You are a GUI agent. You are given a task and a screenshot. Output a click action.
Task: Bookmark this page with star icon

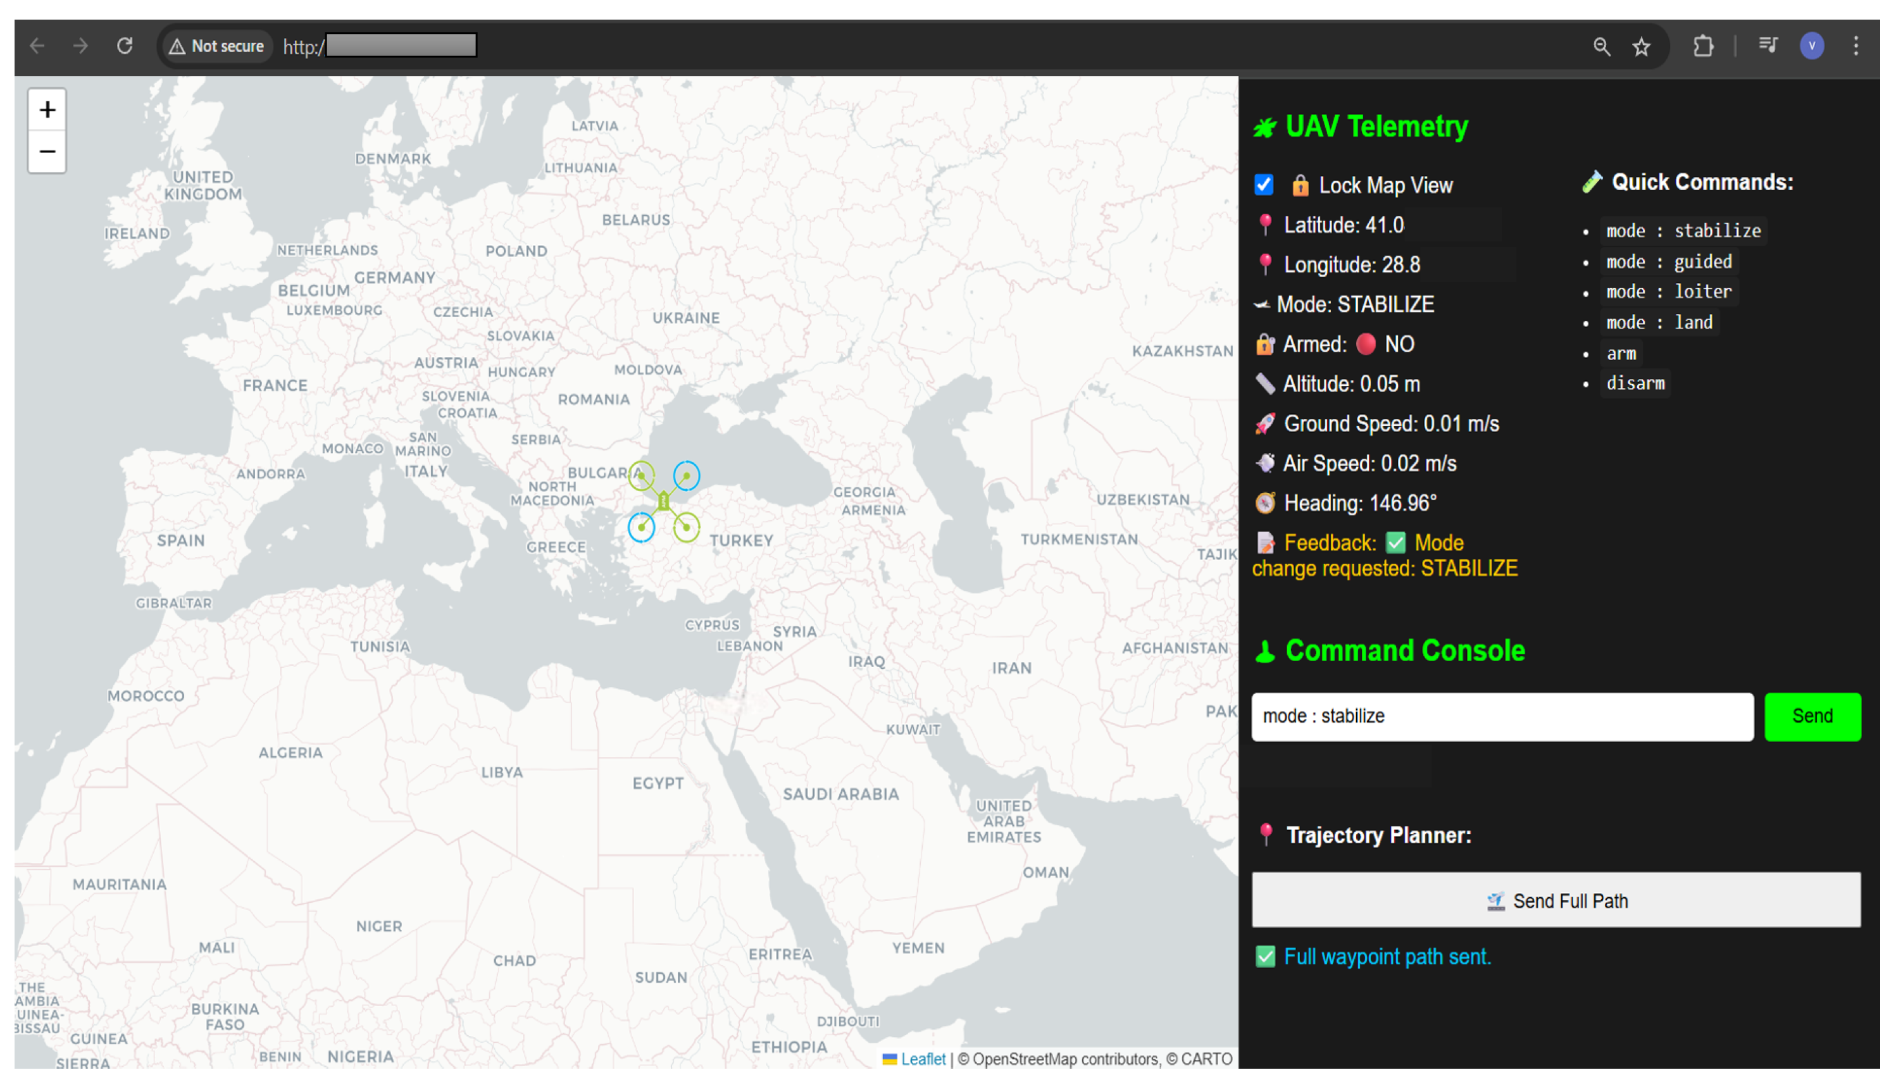(x=1640, y=47)
